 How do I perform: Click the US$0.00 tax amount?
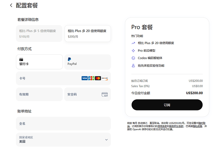pos(197,86)
